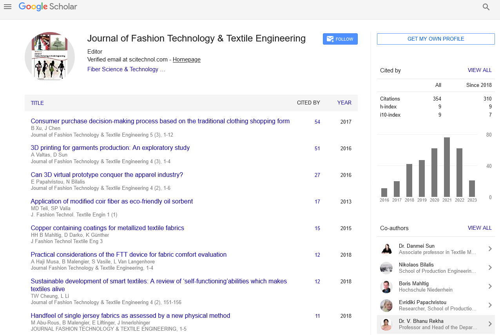Screen dimensions: 500x335
Task: View the 17 citations count
Action: coord(317,202)
